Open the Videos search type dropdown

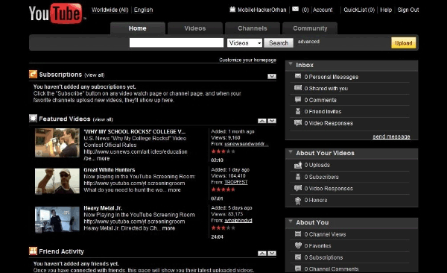pos(244,43)
